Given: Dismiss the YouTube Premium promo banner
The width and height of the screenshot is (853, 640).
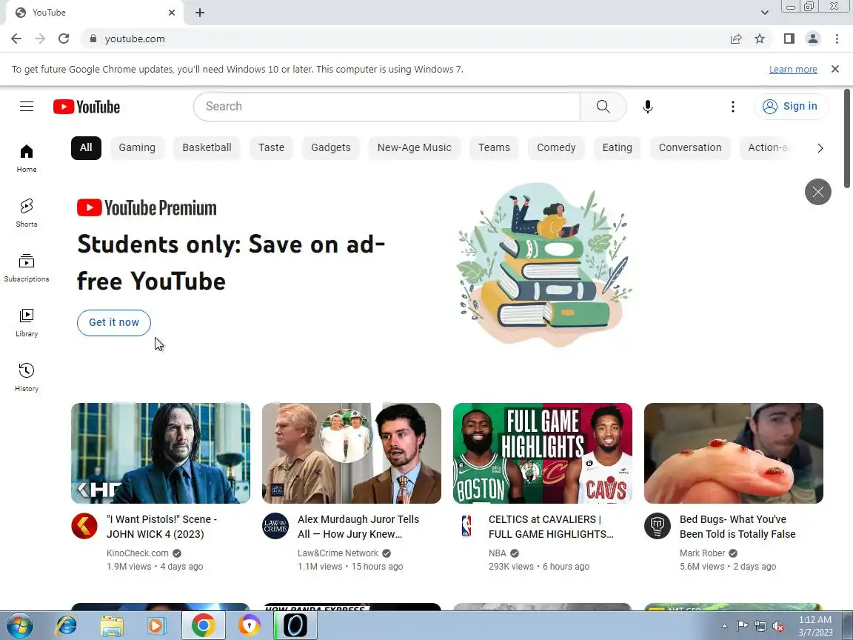Looking at the screenshot, I should click(817, 192).
